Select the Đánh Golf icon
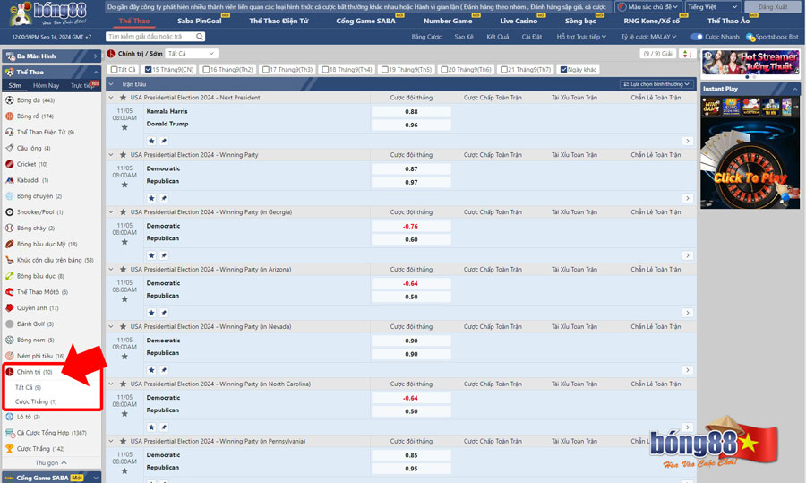The image size is (806, 483). click(9, 323)
